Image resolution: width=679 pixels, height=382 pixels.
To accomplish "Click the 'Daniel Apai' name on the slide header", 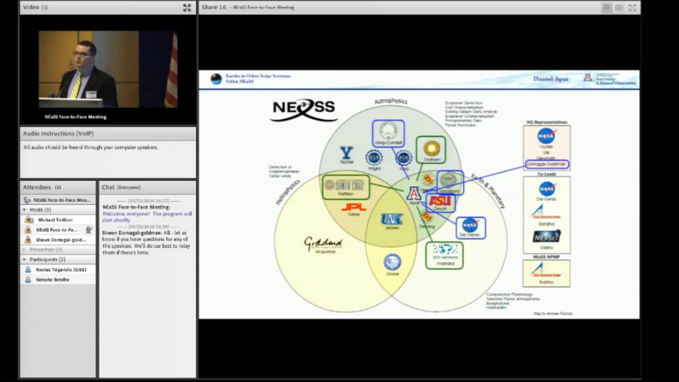I will (551, 79).
